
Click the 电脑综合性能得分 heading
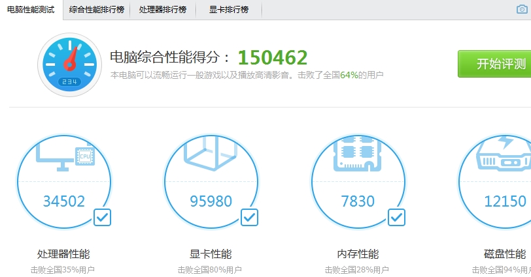(170, 57)
